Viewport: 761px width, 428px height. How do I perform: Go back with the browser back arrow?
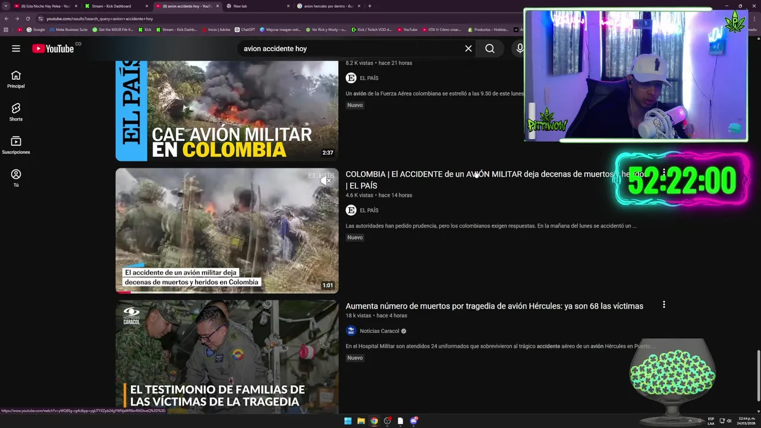click(x=7, y=18)
